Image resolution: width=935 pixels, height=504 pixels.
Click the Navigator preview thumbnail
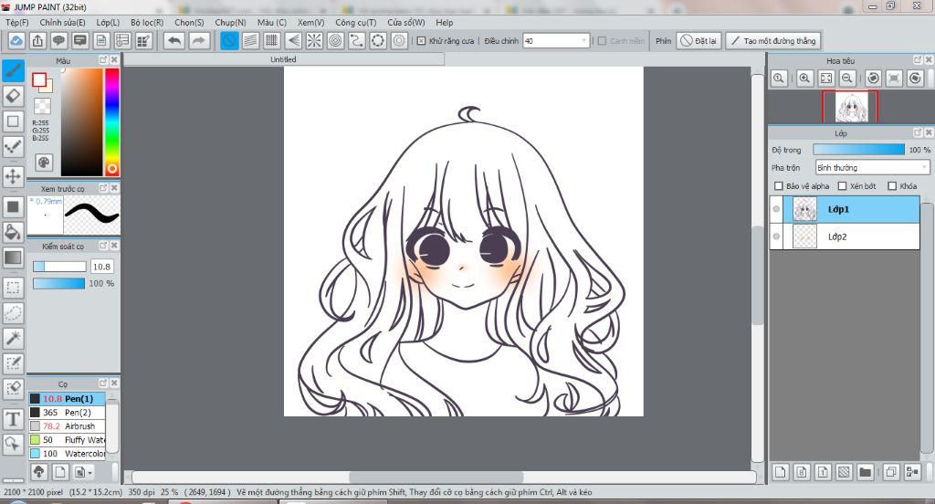[850, 107]
